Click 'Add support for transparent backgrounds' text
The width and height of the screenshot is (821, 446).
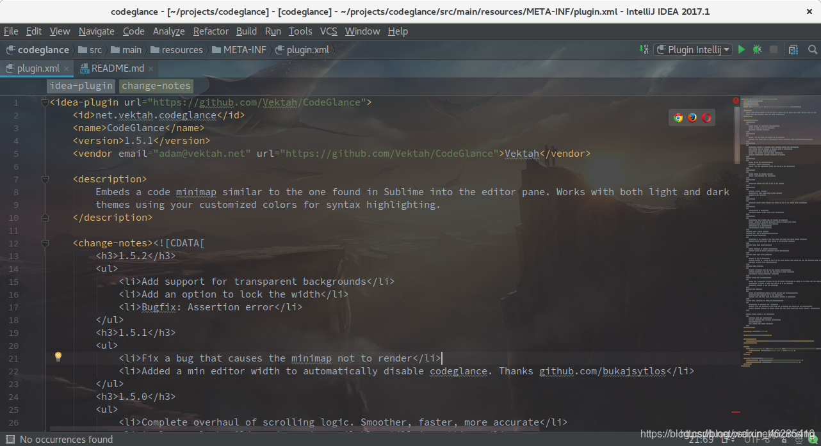click(254, 282)
